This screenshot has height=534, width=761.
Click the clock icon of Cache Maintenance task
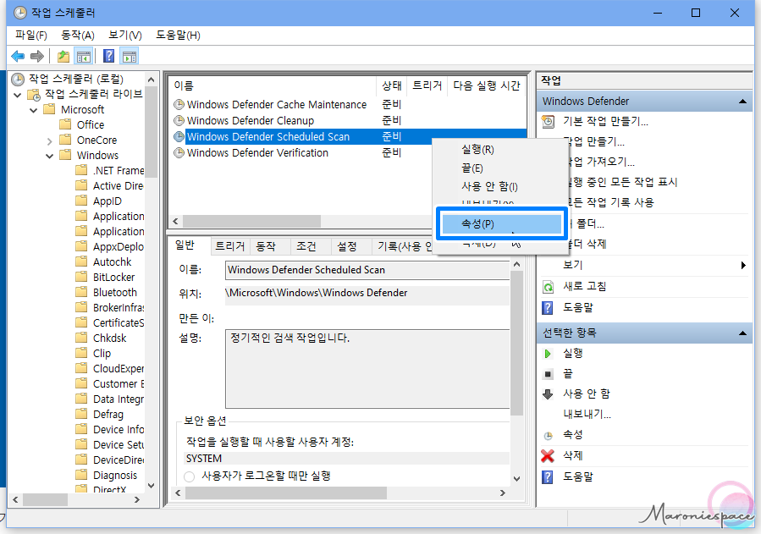click(179, 104)
